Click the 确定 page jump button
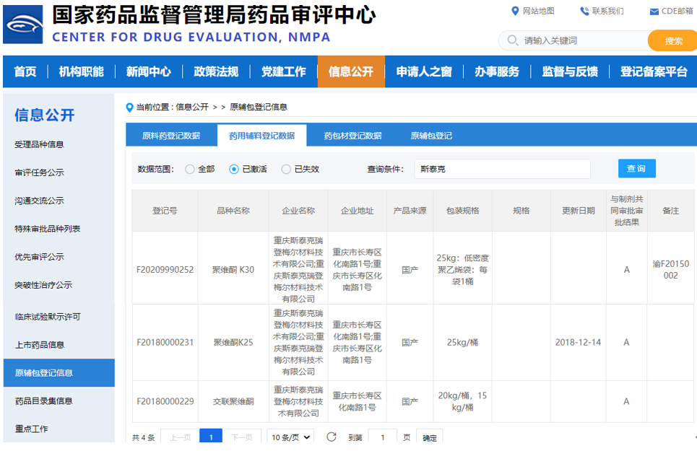 430,437
